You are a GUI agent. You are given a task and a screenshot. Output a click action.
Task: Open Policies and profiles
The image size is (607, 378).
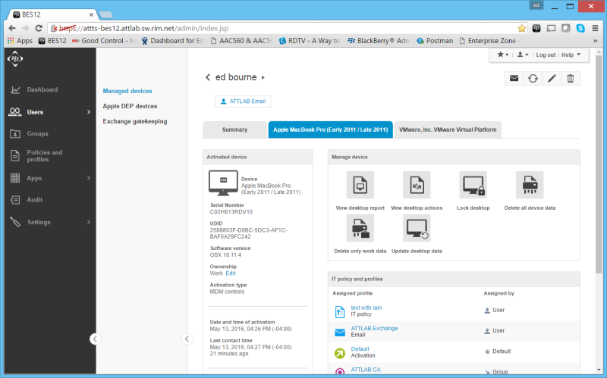(45, 156)
